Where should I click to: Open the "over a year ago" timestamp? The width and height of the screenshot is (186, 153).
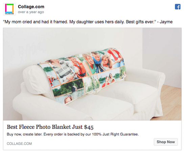[x=31, y=12]
